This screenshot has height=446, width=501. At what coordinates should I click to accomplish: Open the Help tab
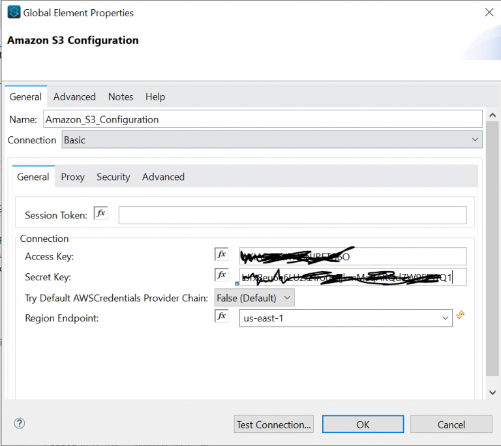pos(155,97)
